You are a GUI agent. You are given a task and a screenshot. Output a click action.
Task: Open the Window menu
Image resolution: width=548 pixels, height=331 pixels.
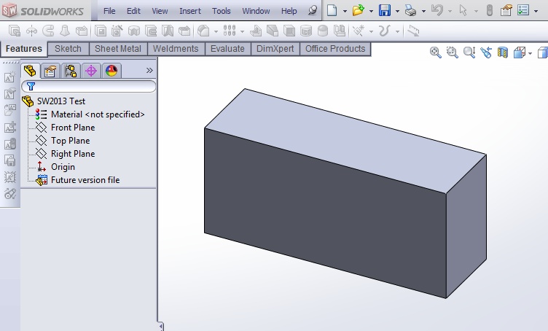(256, 11)
